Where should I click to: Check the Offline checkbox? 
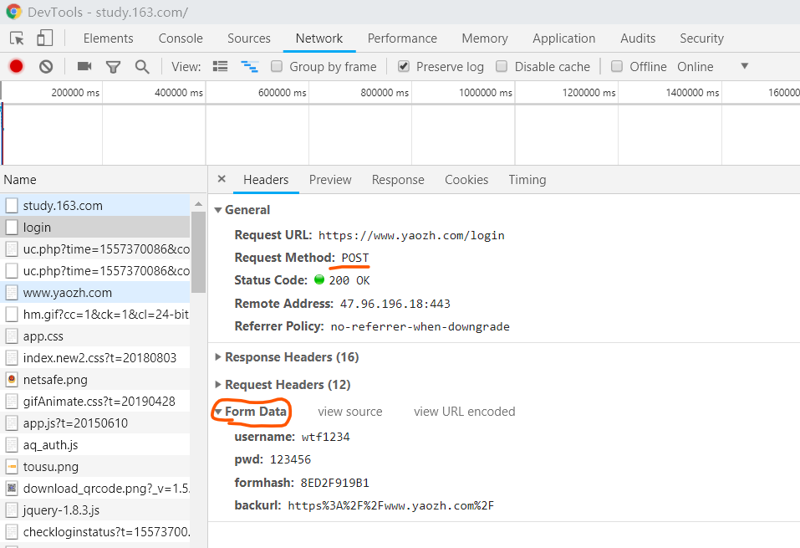(x=617, y=66)
